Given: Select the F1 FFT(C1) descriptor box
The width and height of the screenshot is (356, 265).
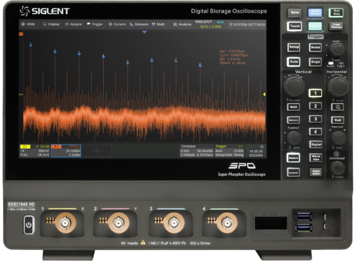Looking at the screenshot, I should tap(66, 151).
